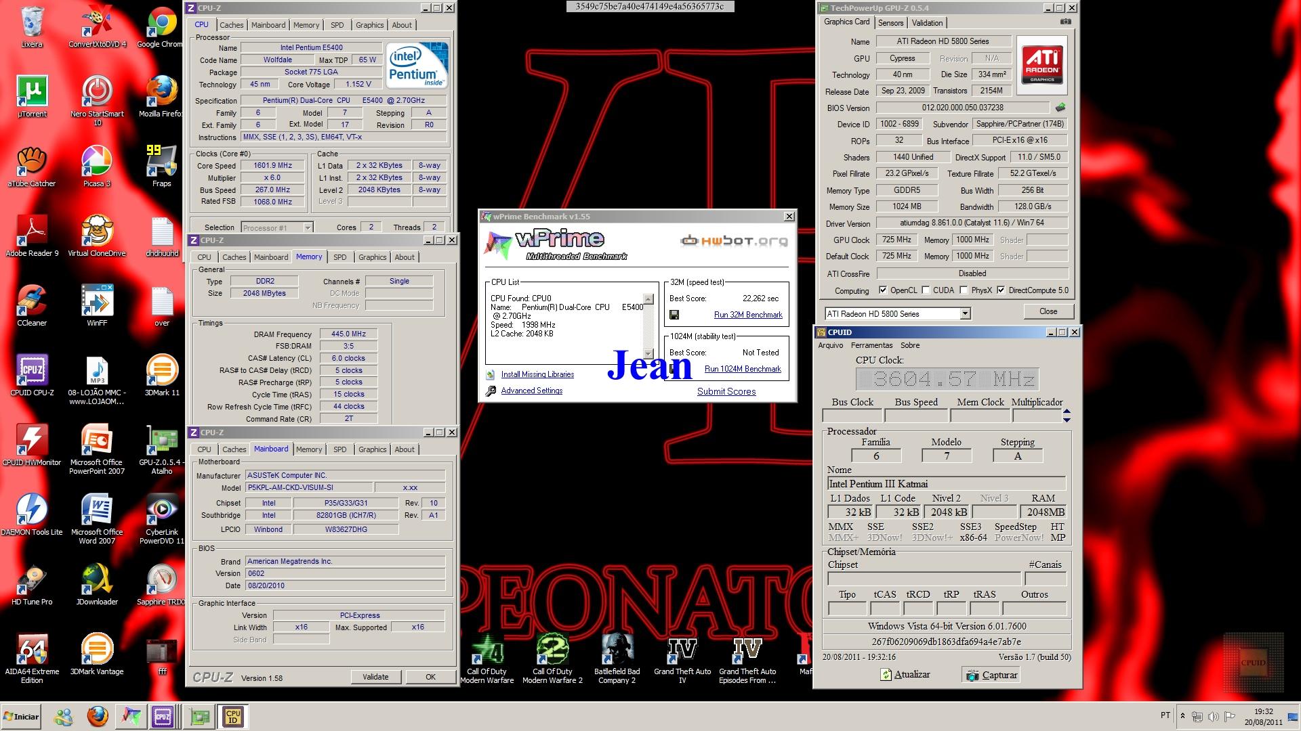Launch WinFF desktop icon
The width and height of the screenshot is (1301, 731).
tap(97, 306)
